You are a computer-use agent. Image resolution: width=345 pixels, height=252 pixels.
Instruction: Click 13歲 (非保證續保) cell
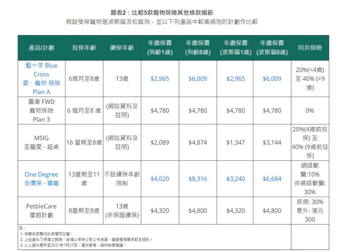point(122,211)
